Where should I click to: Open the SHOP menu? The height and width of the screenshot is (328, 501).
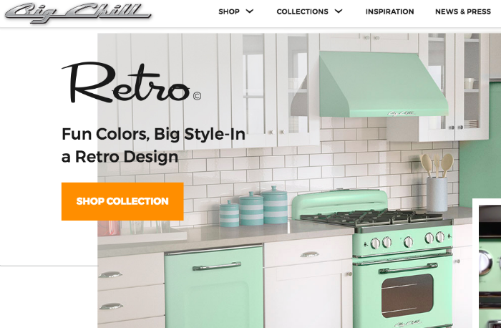point(229,12)
